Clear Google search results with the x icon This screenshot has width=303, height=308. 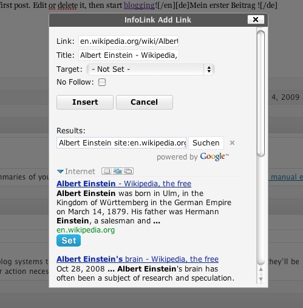click(x=232, y=143)
